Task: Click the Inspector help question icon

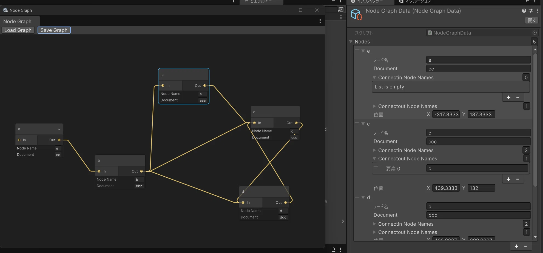Action: [x=524, y=11]
